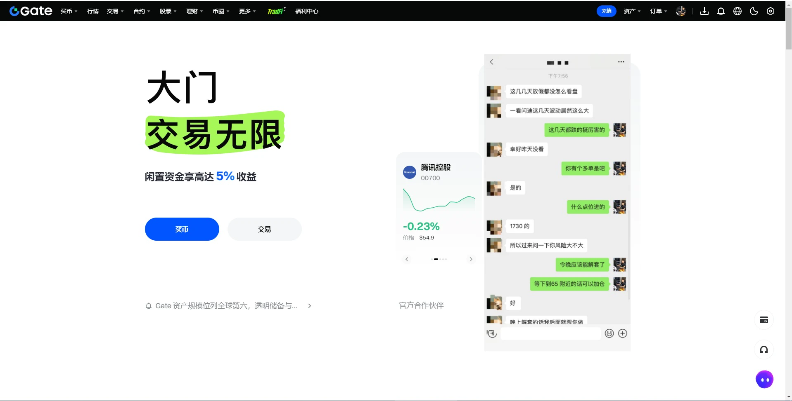The width and height of the screenshot is (792, 401).
Task: Show next stock card with right arrow
Action: click(x=471, y=259)
